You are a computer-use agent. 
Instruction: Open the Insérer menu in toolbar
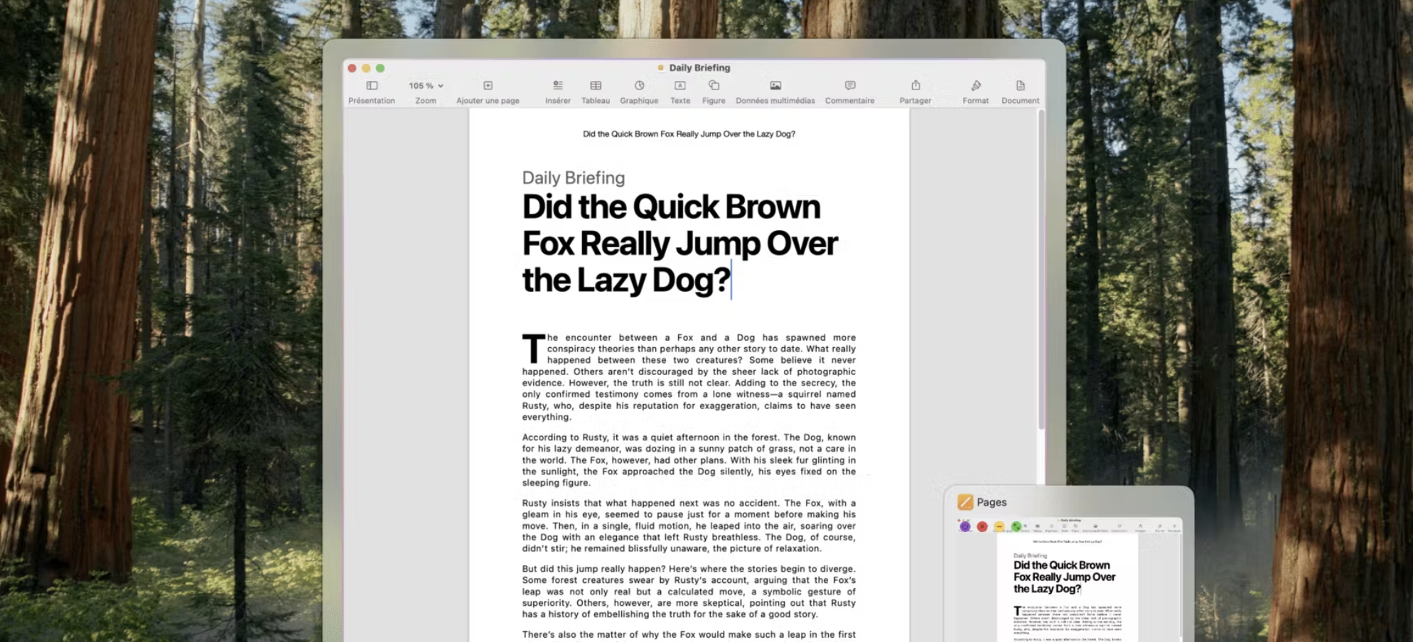tap(558, 92)
